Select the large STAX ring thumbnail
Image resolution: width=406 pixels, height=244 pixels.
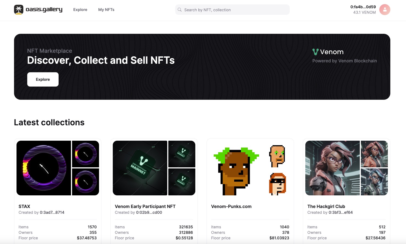44,168
